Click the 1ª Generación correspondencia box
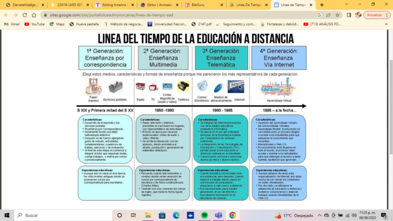The image size is (393, 221). 105,58
